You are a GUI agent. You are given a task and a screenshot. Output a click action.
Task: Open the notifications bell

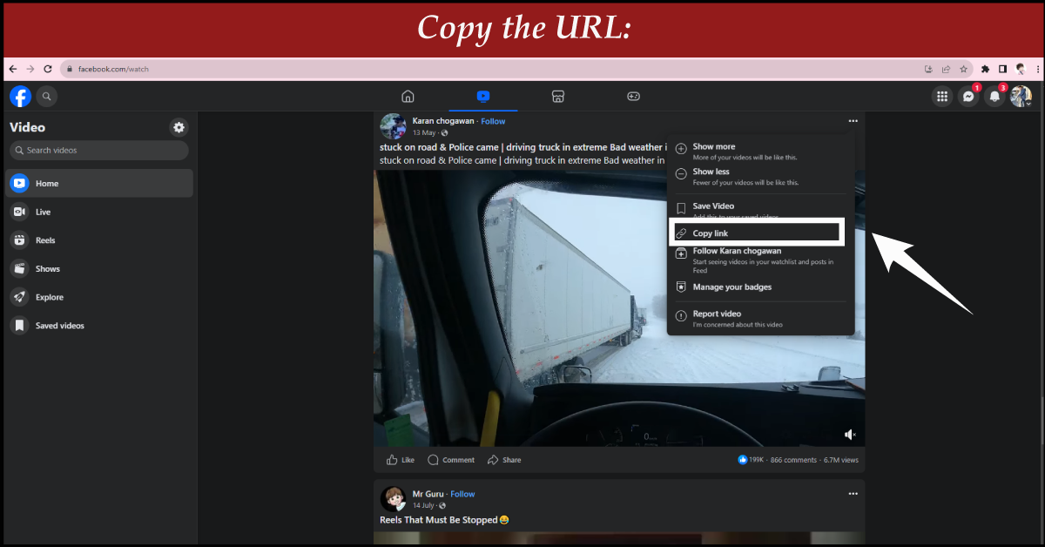(994, 97)
